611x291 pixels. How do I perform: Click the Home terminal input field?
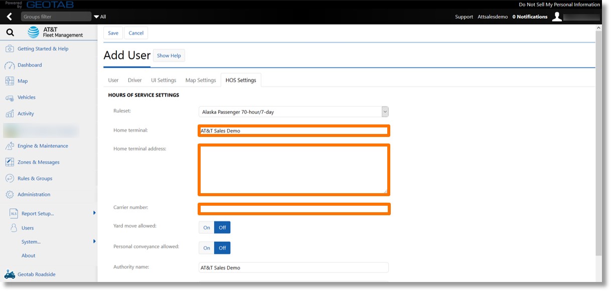[x=294, y=131]
